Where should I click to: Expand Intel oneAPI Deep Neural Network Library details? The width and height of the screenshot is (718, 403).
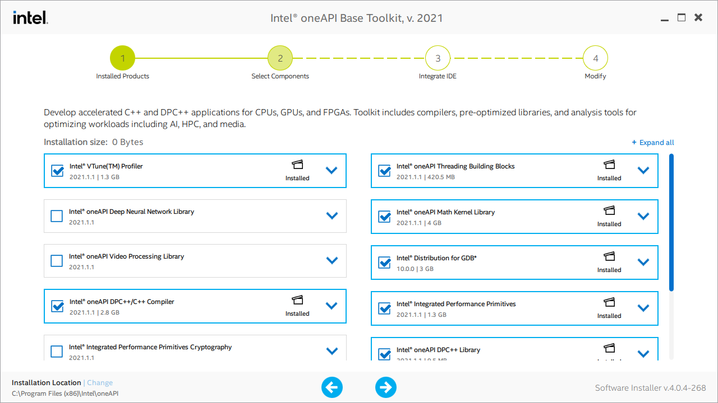pyautogui.click(x=332, y=215)
